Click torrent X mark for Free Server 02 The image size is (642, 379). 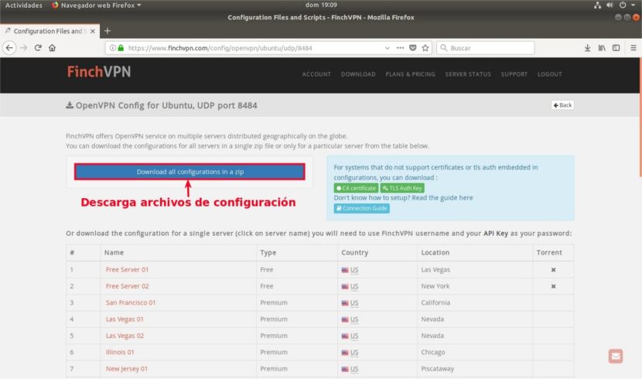click(x=553, y=286)
